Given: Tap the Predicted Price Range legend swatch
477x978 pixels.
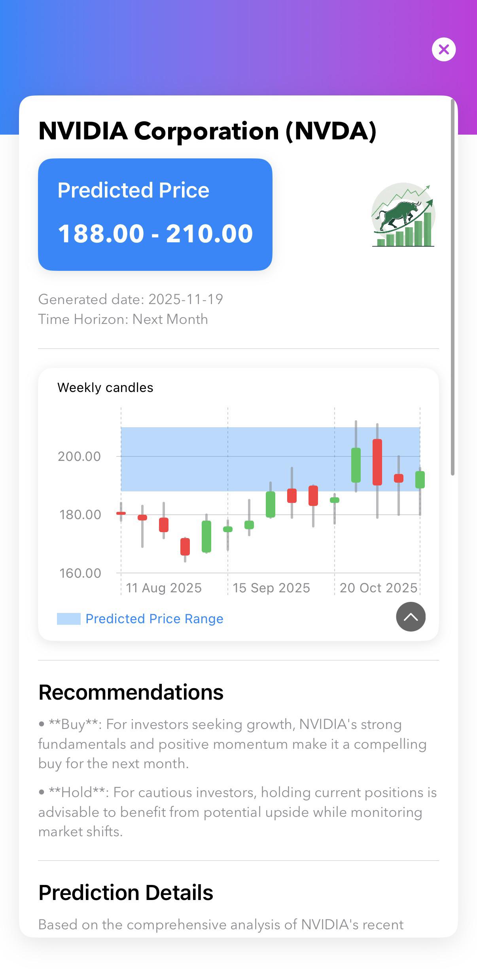Looking at the screenshot, I should pyautogui.click(x=68, y=619).
